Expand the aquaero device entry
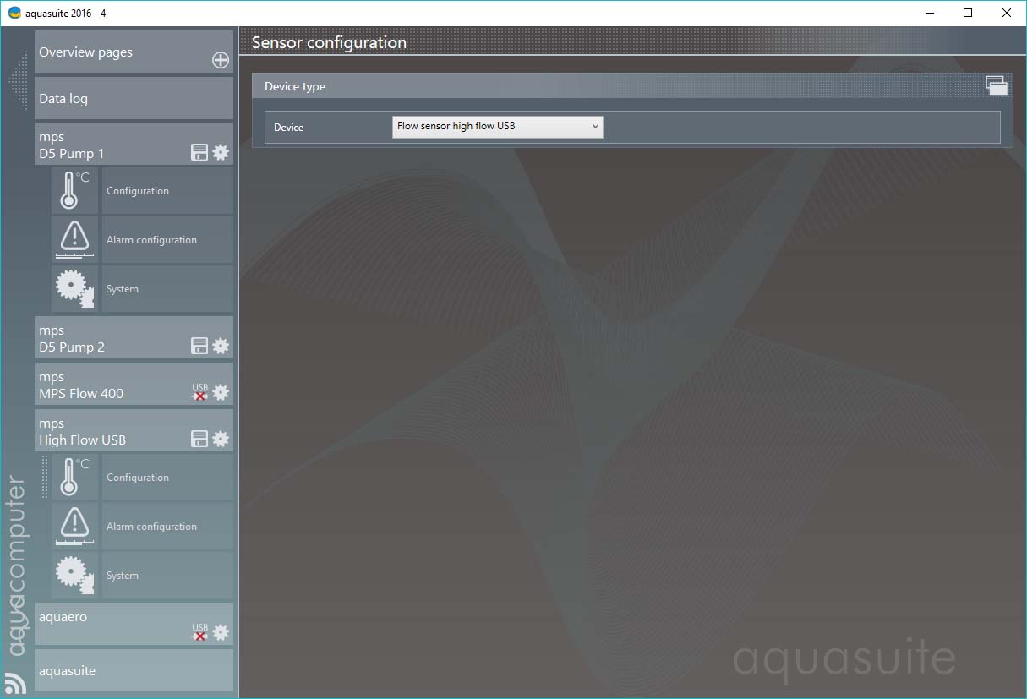 [134, 624]
